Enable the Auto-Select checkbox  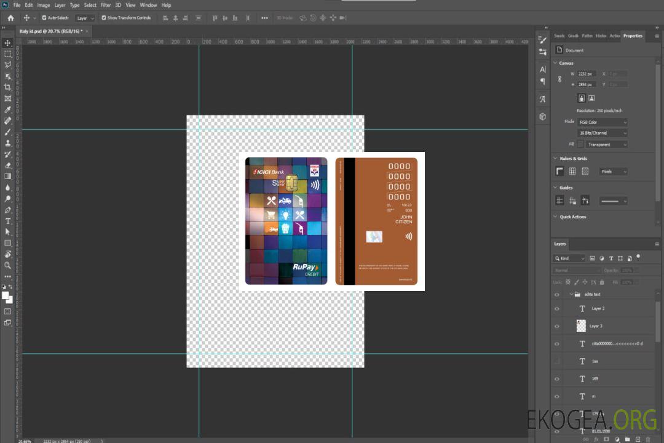pos(44,18)
